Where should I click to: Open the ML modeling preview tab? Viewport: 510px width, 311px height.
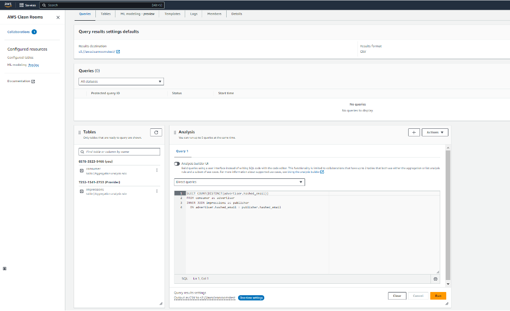pyautogui.click(x=137, y=14)
